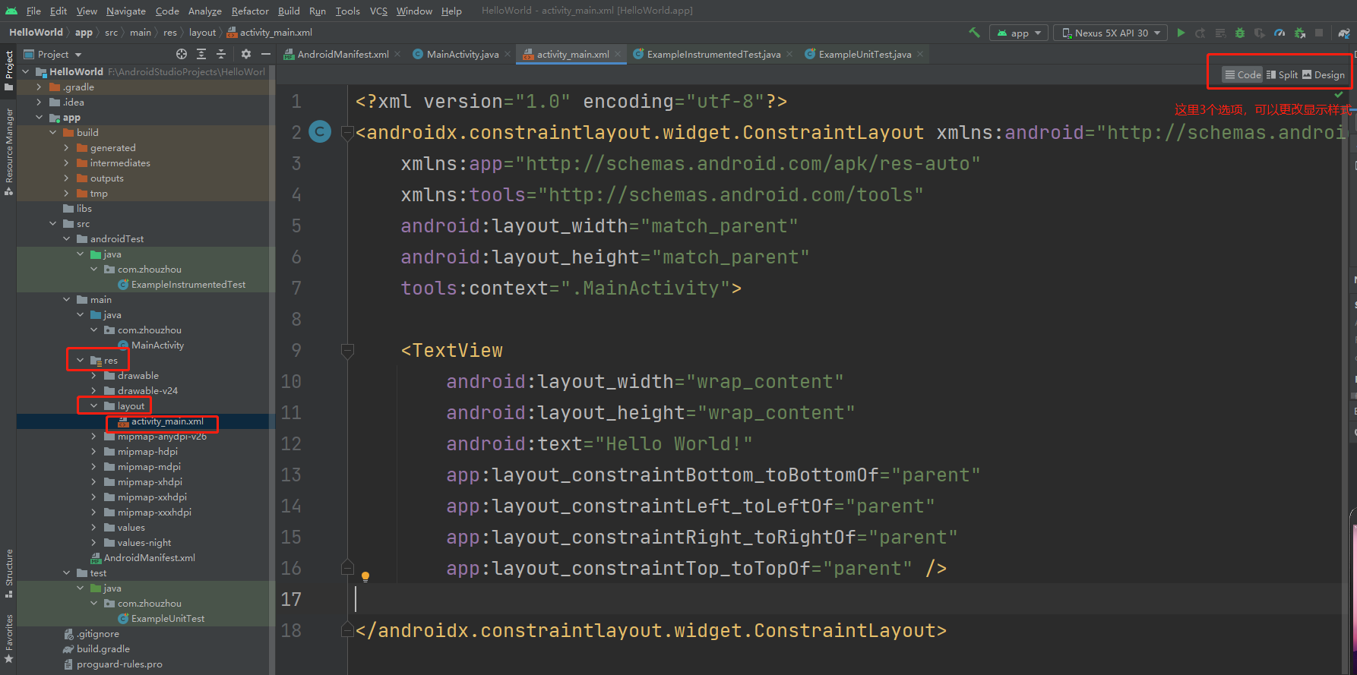
Task: Toggle the Resource Manager sidebar button
Action: (8, 151)
